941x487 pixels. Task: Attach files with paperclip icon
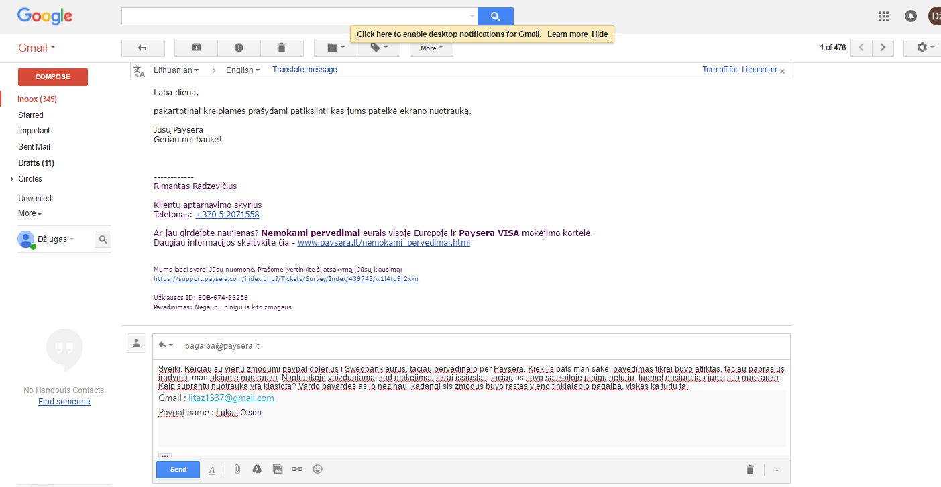[x=237, y=470]
